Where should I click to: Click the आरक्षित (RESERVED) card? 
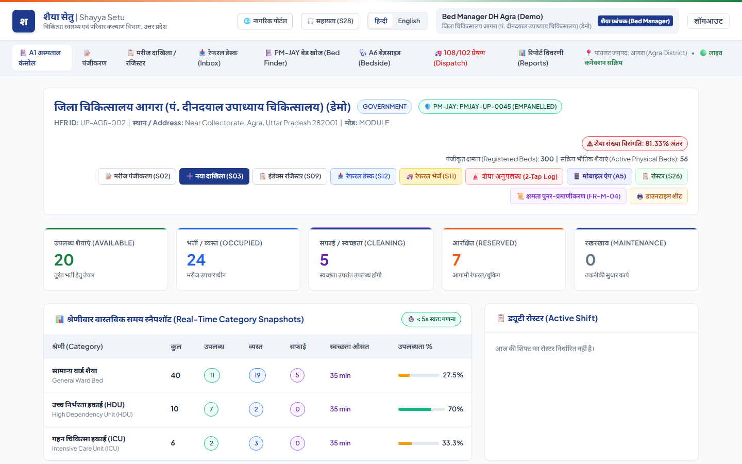pos(503,259)
